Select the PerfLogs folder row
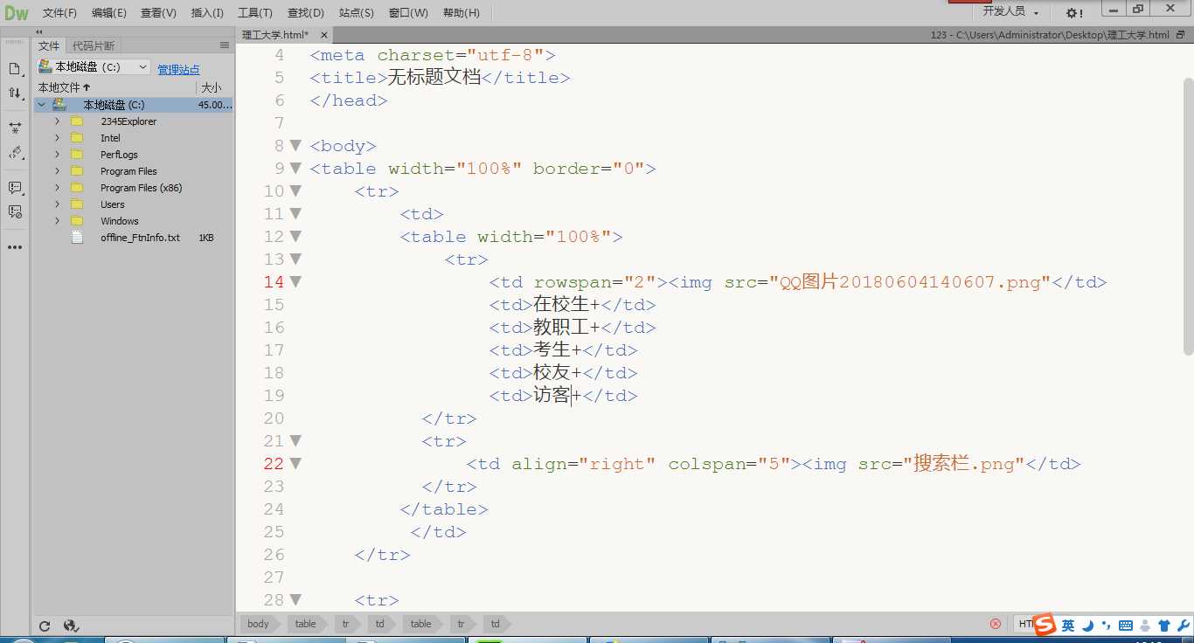 [x=134, y=155]
